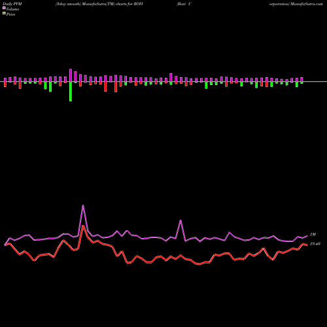Click the 'Daily PVM' chart title
Viewport: 327px width, 327px height.
12,4
